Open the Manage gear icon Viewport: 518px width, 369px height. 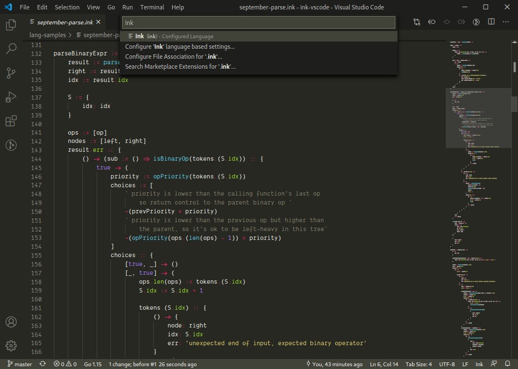coord(11,346)
